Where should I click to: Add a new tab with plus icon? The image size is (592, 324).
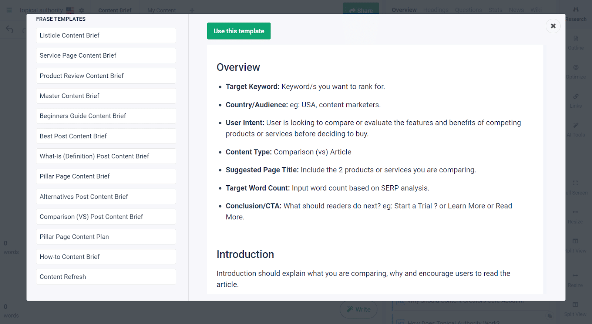[x=192, y=10]
